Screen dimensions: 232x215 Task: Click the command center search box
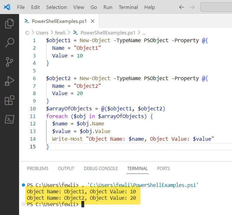(216, 7)
